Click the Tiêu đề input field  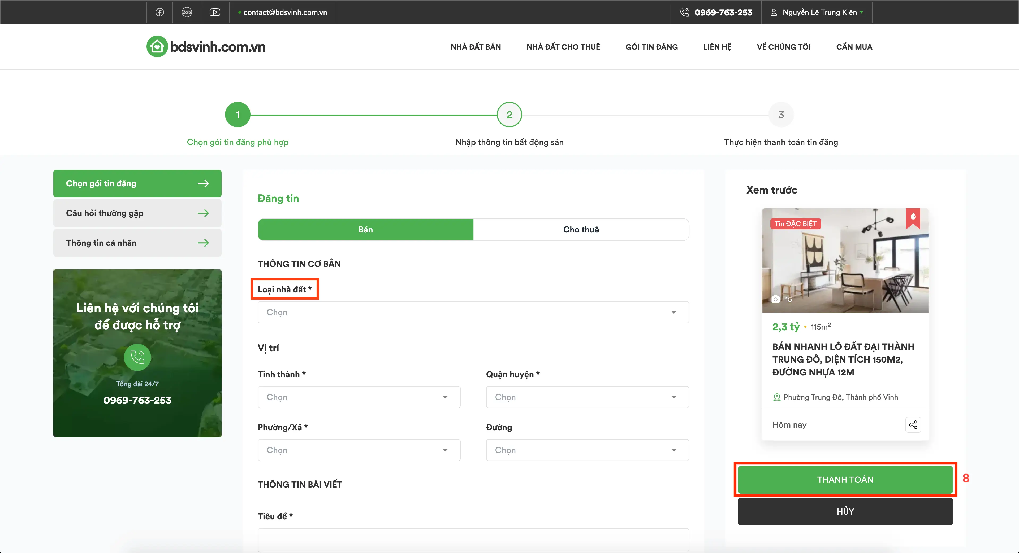[x=473, y=539]
